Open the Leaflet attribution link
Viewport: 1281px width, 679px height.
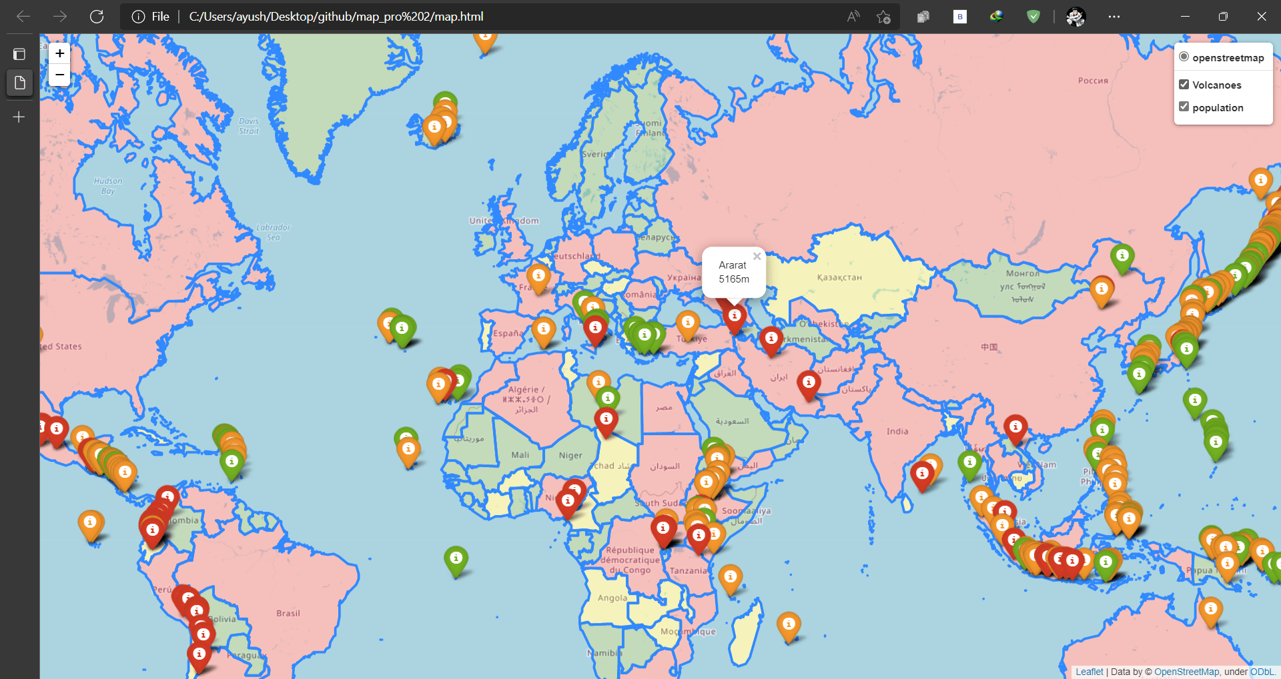pyautogui.click(x=1089, y=672)
